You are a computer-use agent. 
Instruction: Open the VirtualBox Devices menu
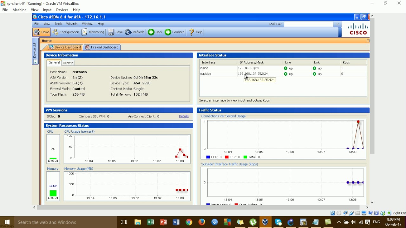click(62, 10)
